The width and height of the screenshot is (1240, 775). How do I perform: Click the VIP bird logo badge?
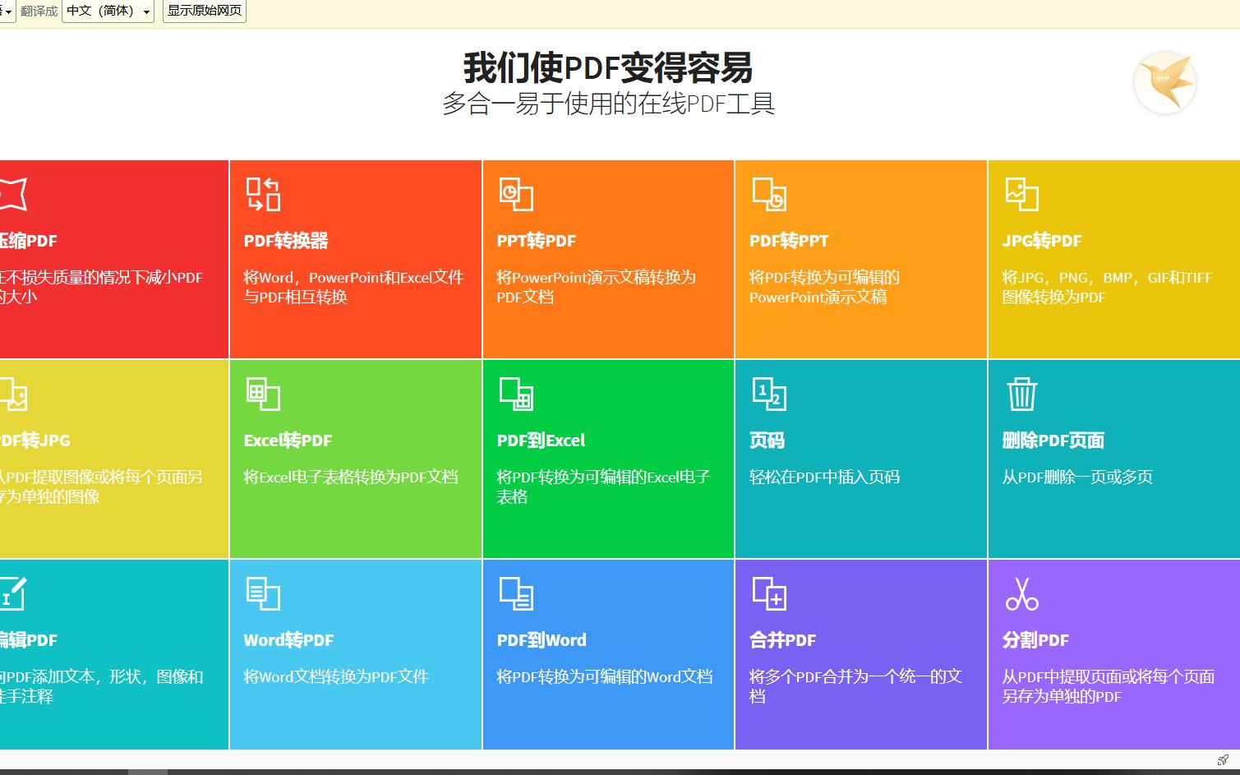(x=1165, y=83)
